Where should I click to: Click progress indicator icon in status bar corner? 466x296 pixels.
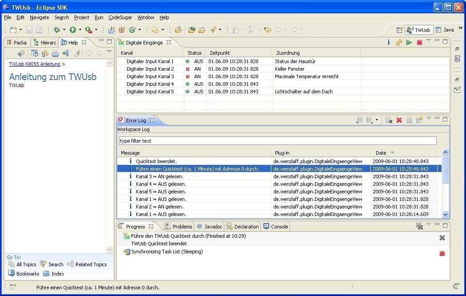click(x=456, y=287)
